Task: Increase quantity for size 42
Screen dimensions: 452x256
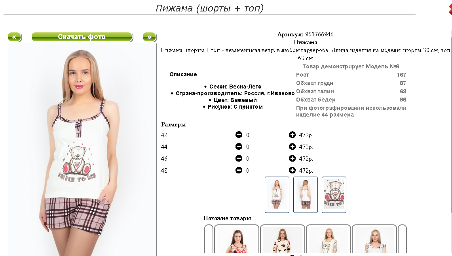Action: click(292, 135)
